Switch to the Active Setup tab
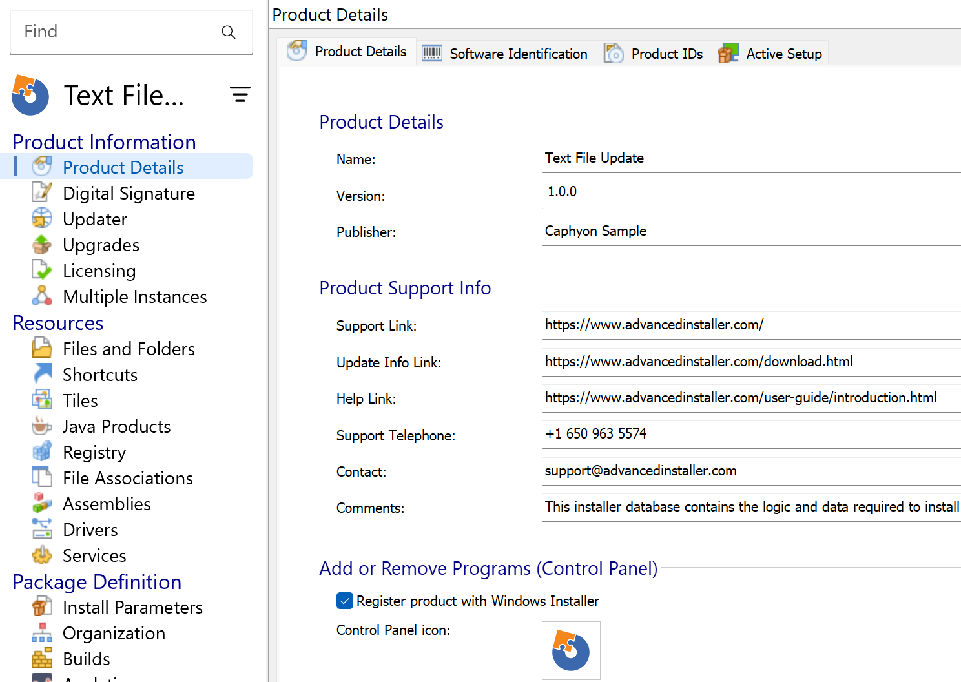961x682 pixels. point(770,53)
